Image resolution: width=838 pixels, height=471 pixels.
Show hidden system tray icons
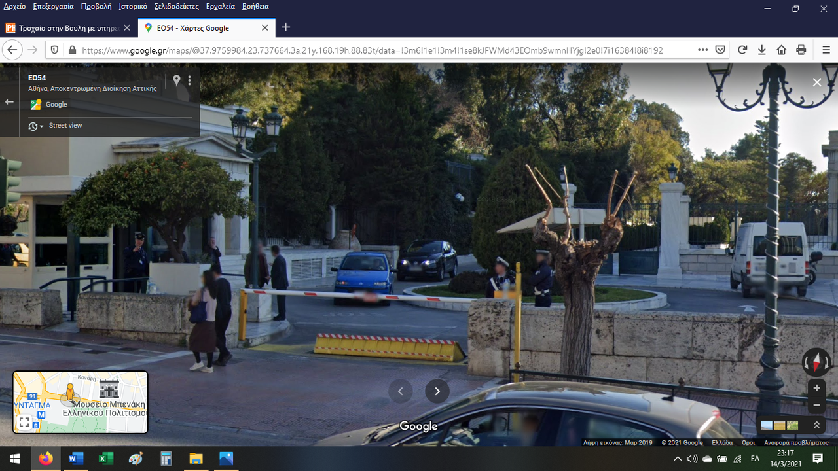(x=678, y=459)
